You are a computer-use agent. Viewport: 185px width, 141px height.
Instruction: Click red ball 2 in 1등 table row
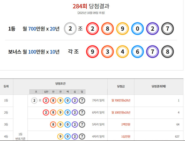46,100
